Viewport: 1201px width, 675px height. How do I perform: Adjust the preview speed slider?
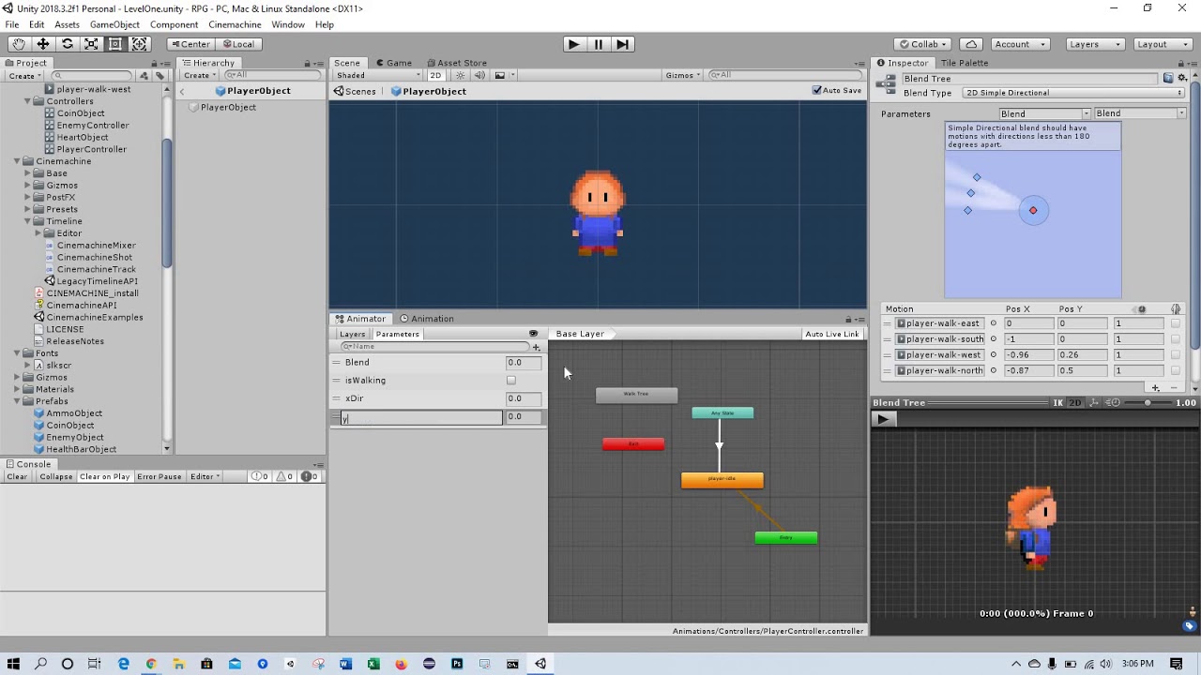click(1147, 403)
